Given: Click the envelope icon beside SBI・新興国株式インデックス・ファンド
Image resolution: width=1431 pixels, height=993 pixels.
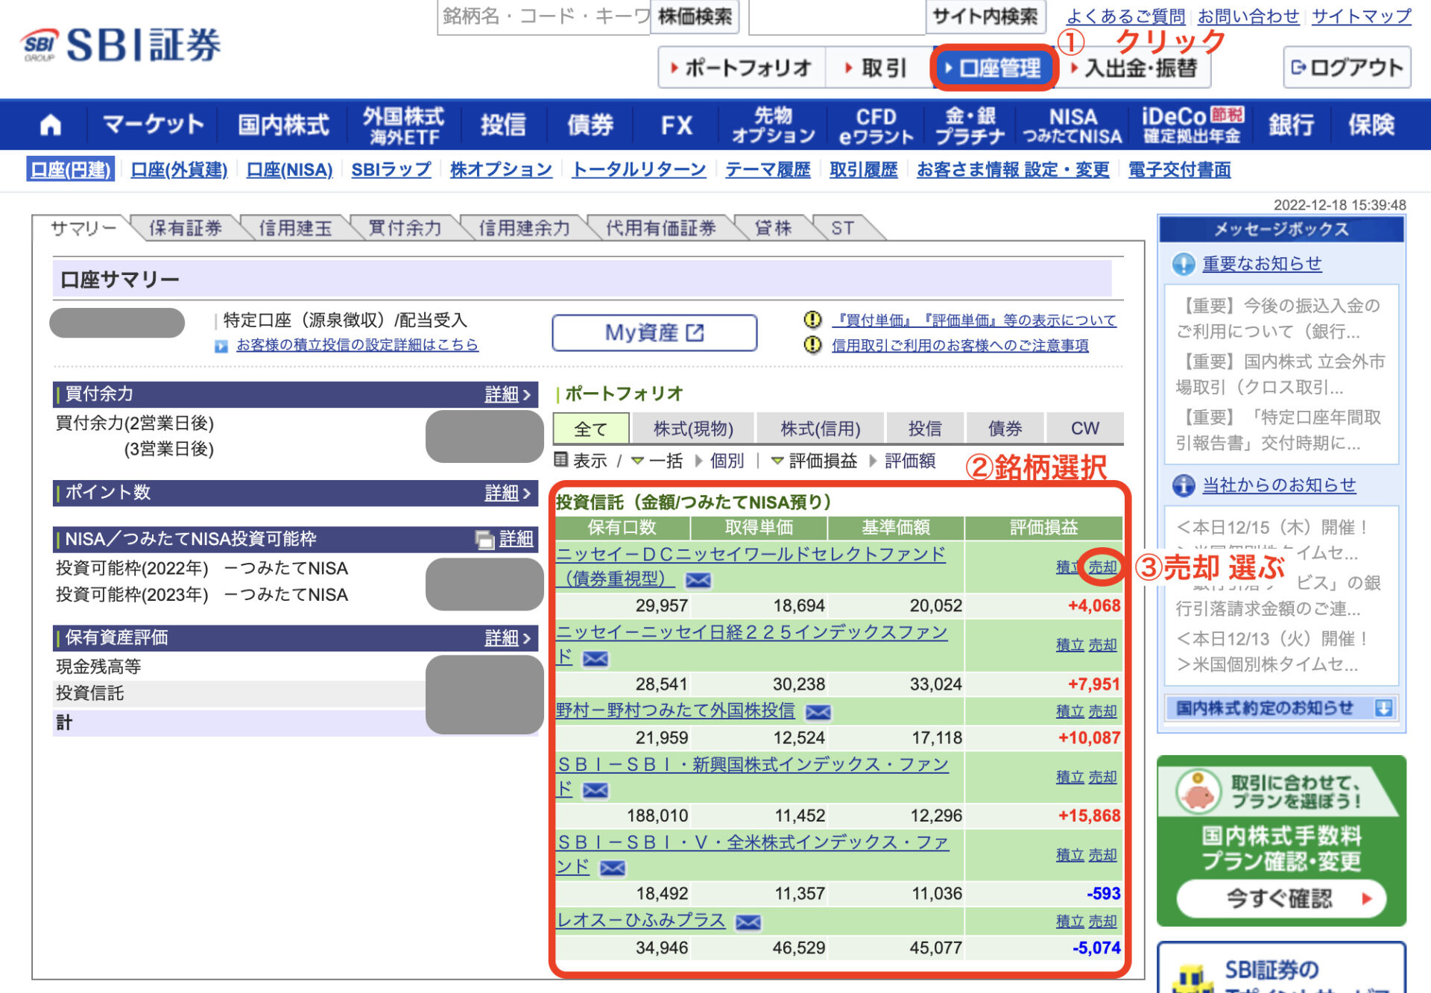Looking at the screenshot, I should (595, 789).
